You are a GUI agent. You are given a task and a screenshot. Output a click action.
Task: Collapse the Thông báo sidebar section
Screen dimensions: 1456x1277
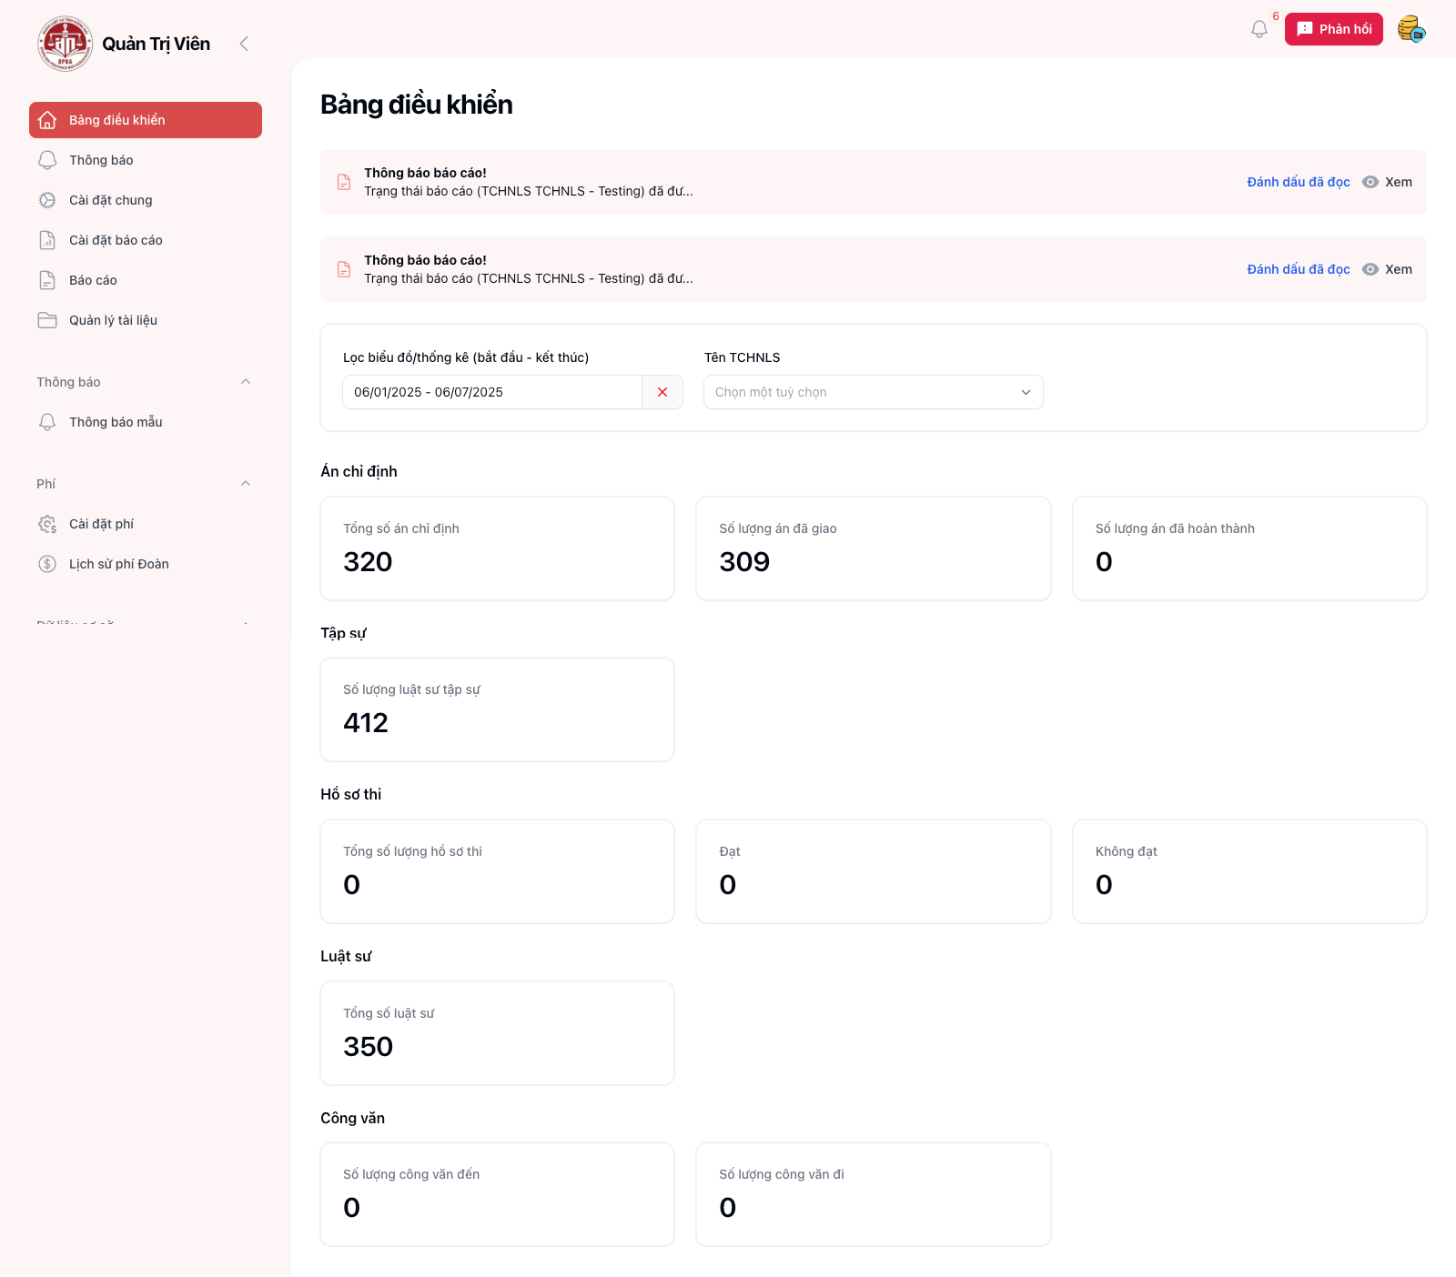click(245, 382)
